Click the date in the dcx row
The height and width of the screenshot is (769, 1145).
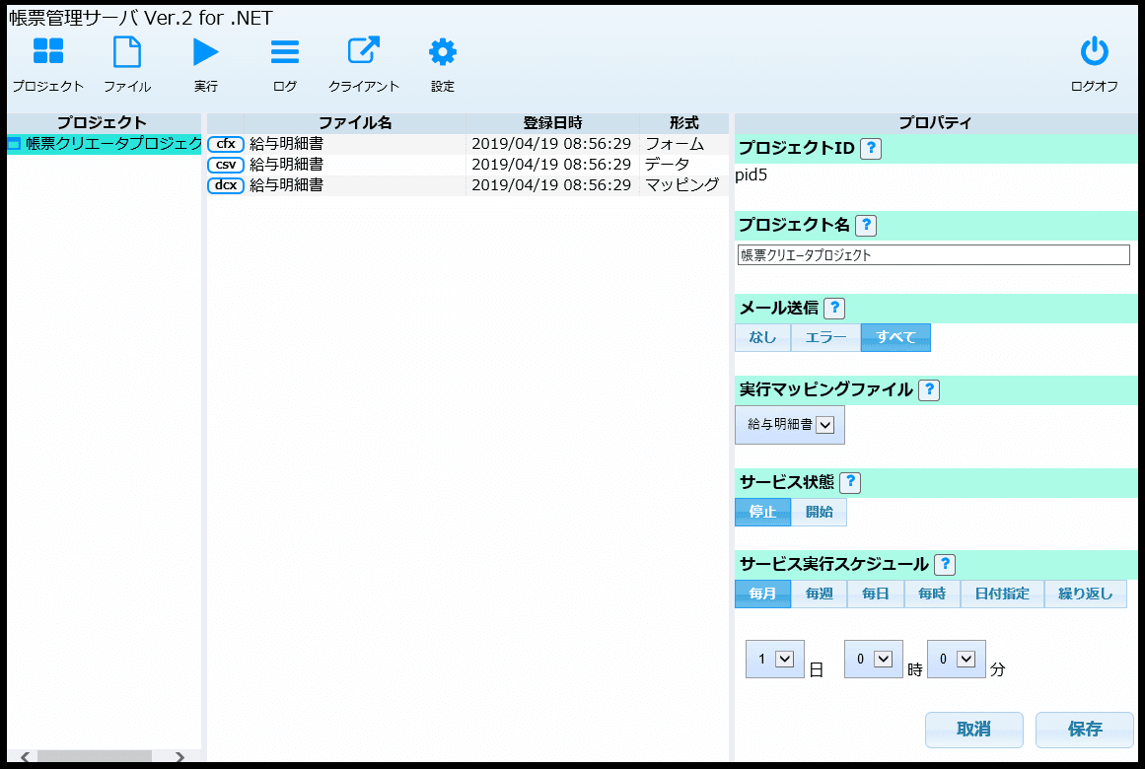click(551, 184)
